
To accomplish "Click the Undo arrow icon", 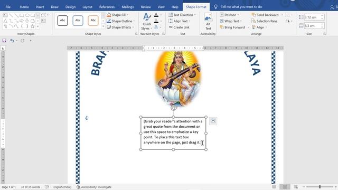I will [x=12, y=41].
